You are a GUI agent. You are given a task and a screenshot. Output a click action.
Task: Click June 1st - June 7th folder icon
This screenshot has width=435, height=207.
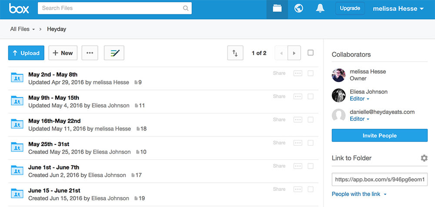coord(17,170)
